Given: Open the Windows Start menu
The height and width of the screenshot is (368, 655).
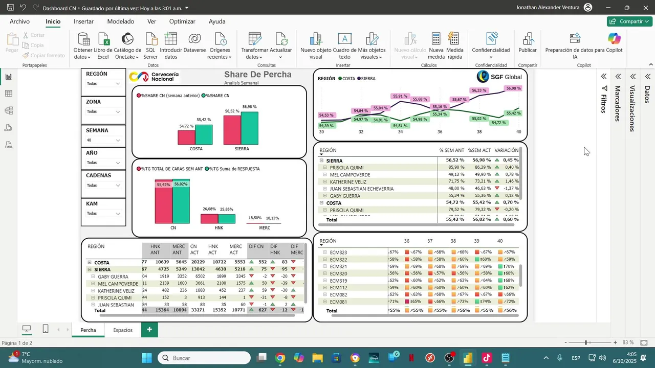Looking at the screenshot, I should (147, 358).
